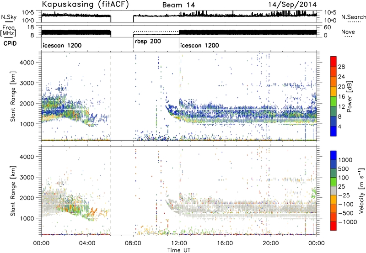The height and width of the screenshot is (253, 366).
Task: Click the "16" label on the power colorbar
Action: click(x=341, y=97)
